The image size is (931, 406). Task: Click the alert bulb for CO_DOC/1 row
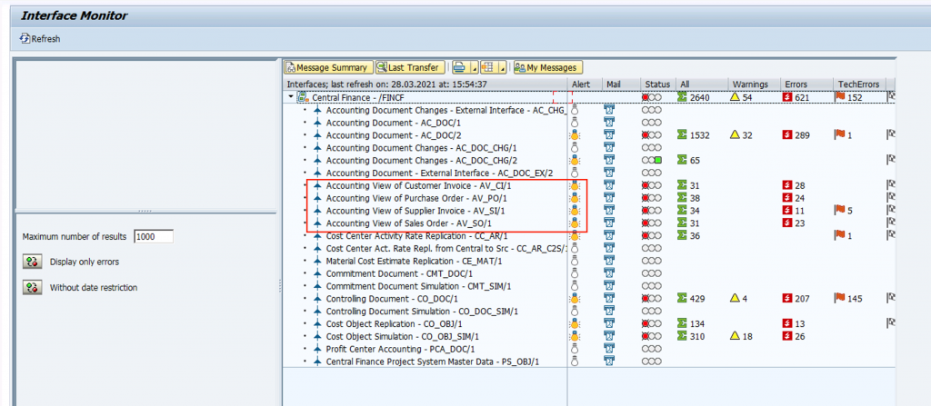(575, 298)
